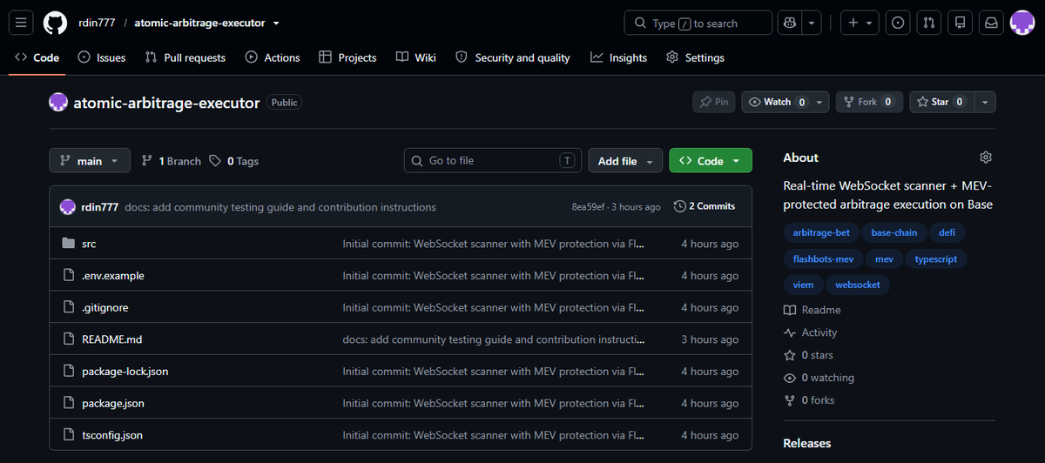Click the README.md row commit message
This screenshot has width=1045, height=463.
494,339
